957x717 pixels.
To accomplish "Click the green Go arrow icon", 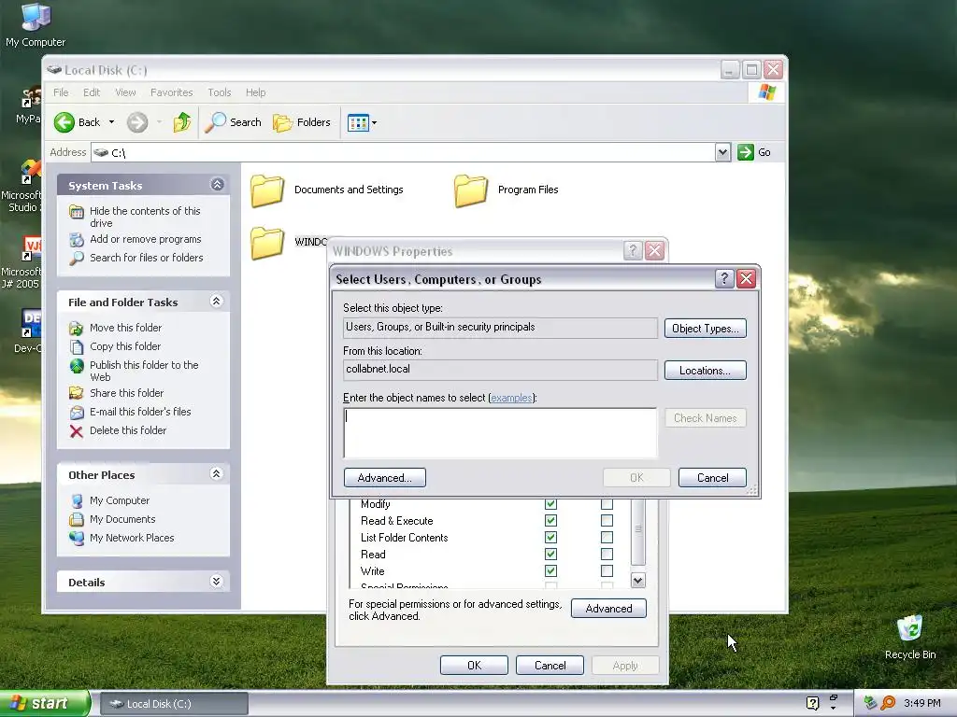I will click(x=745, y=152).
